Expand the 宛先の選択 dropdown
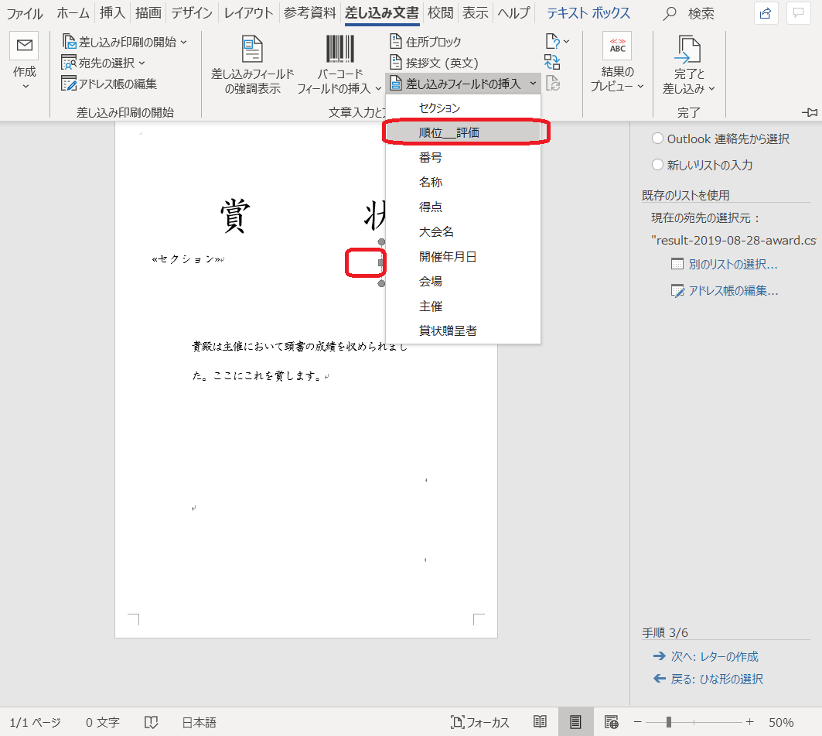Screen dimensions: 822x736 coord(142,63)
